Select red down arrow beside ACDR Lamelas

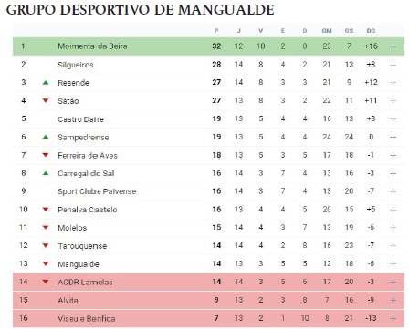coord(46,282)
